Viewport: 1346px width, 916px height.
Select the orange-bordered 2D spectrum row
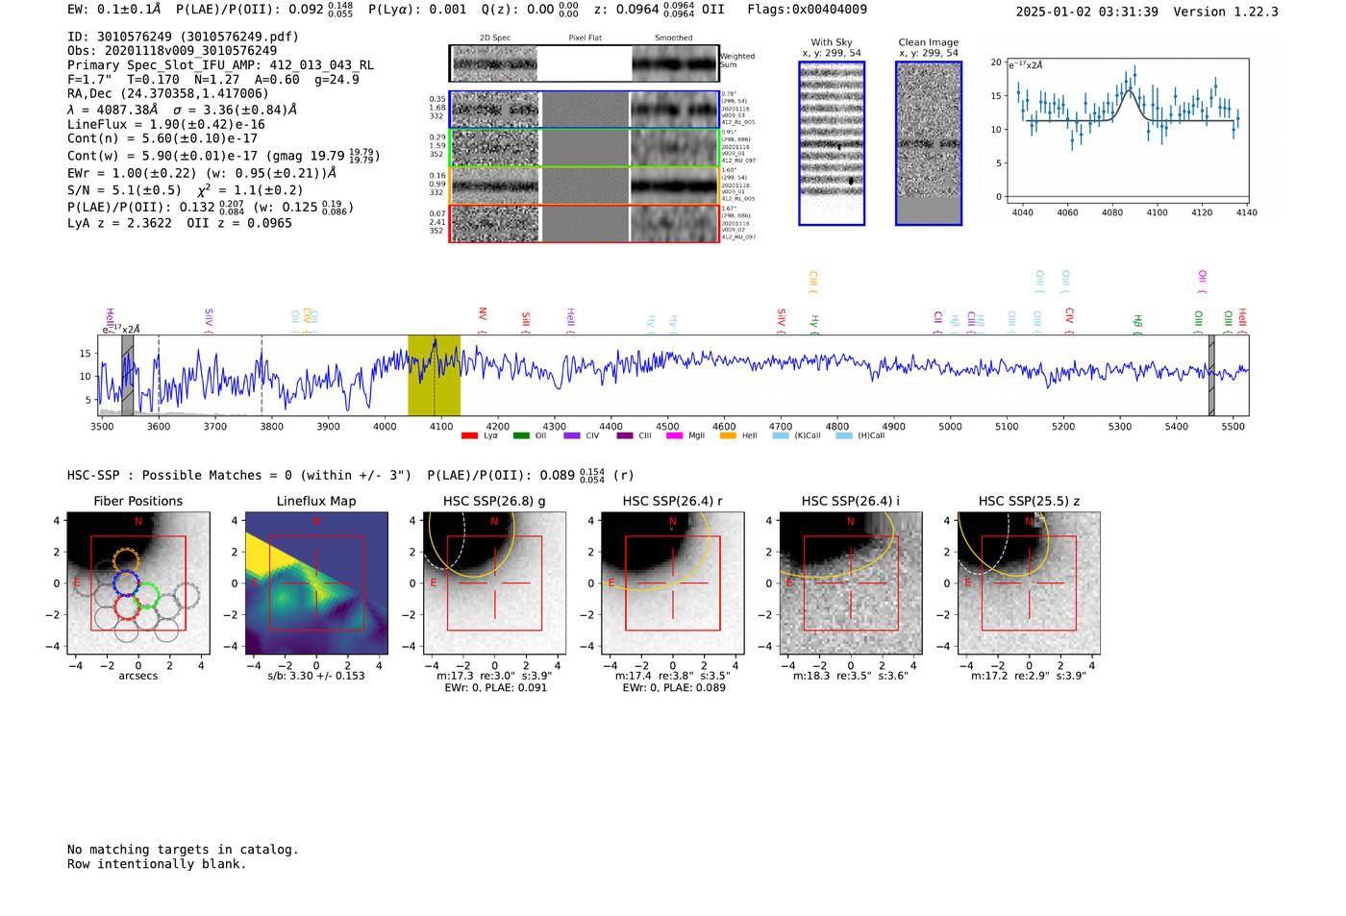pyautogui.click(x=585, y=186)
